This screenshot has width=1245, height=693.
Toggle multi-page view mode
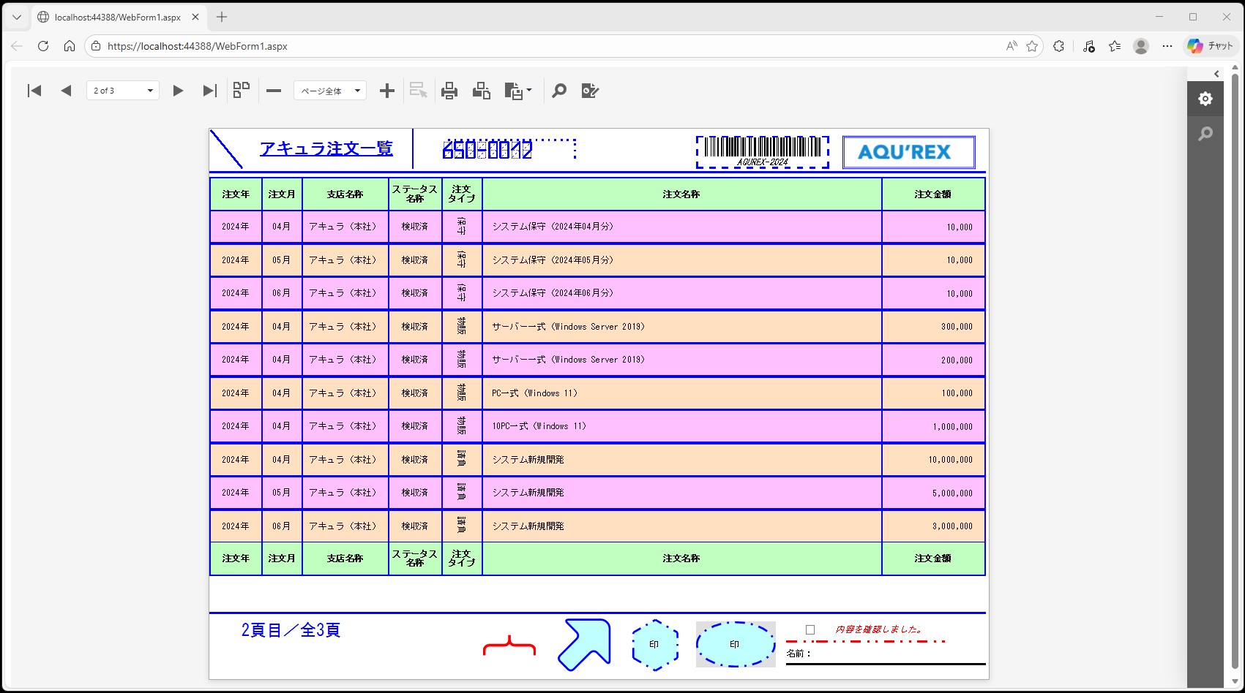(x=242, y=90)
